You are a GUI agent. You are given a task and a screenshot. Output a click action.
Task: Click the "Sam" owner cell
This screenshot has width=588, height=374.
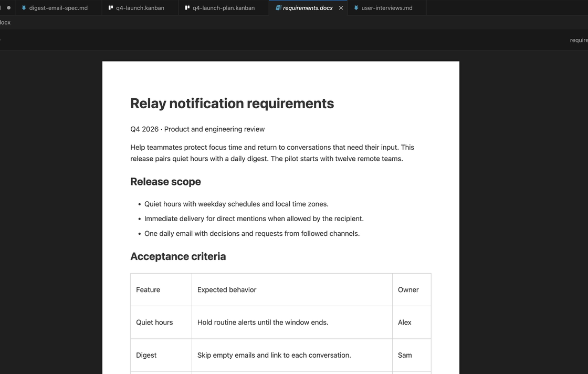point(412,355)
